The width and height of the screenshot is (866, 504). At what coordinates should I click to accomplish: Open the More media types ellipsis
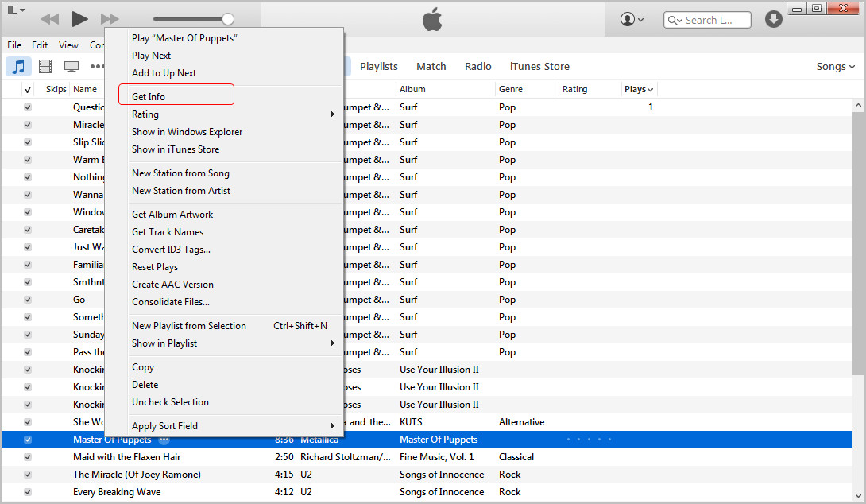(x=97, y=66)
